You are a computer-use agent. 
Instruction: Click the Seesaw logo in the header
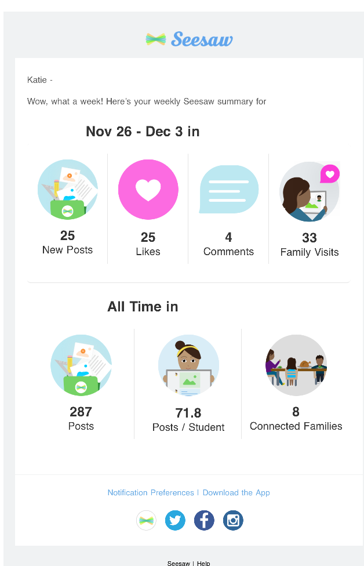[190, 39]
